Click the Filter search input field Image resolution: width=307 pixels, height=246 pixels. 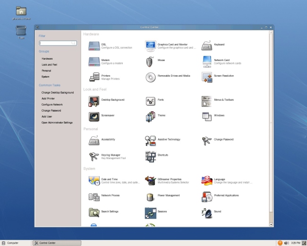(55, 43)
